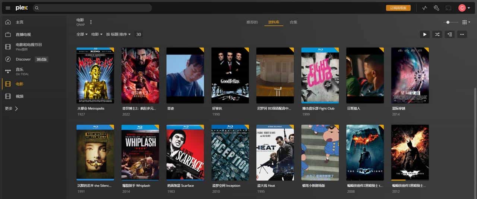Adjust the poster size slider
Image resolution: width=477 pixels, height=199 pixels.
[x=450, y=22]
